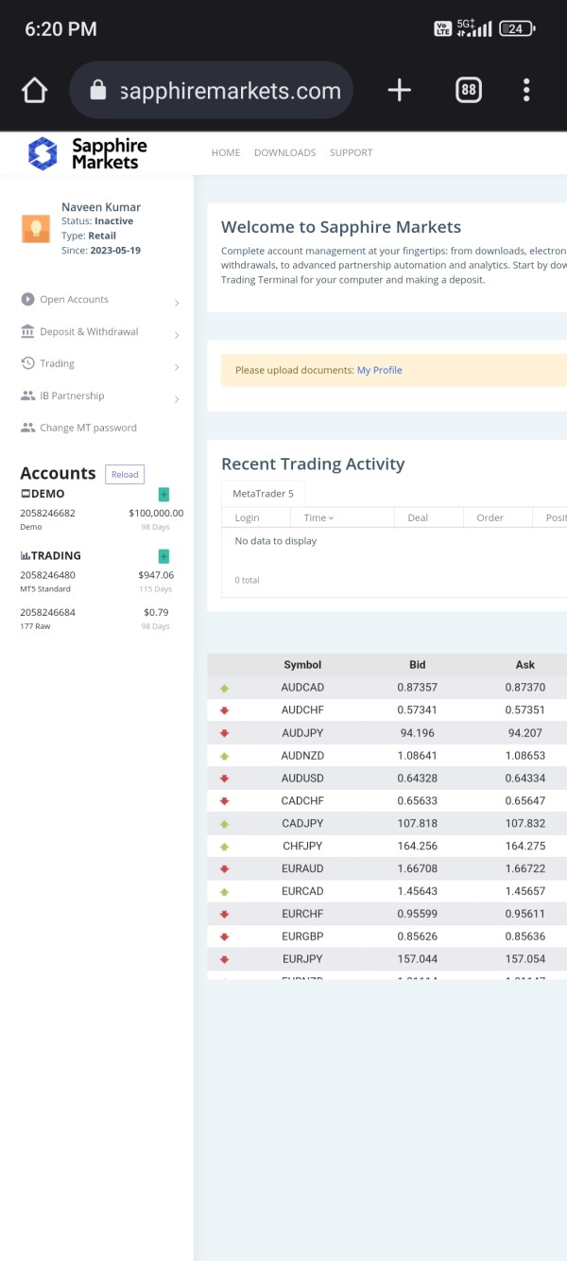This screenshot has width=567, height=1261.
Task: Sort activity by the Time column
Action: (318, 518)
